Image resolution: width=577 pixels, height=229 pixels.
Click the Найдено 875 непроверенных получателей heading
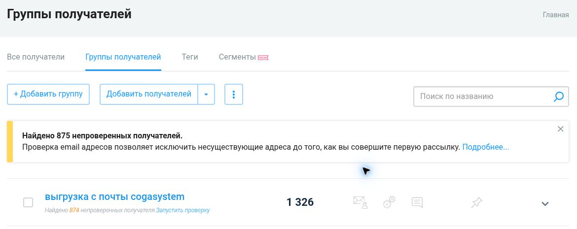[x=102, y=136]
